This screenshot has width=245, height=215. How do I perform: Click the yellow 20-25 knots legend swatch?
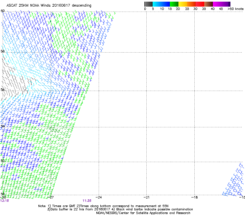(x=183, y=4)
